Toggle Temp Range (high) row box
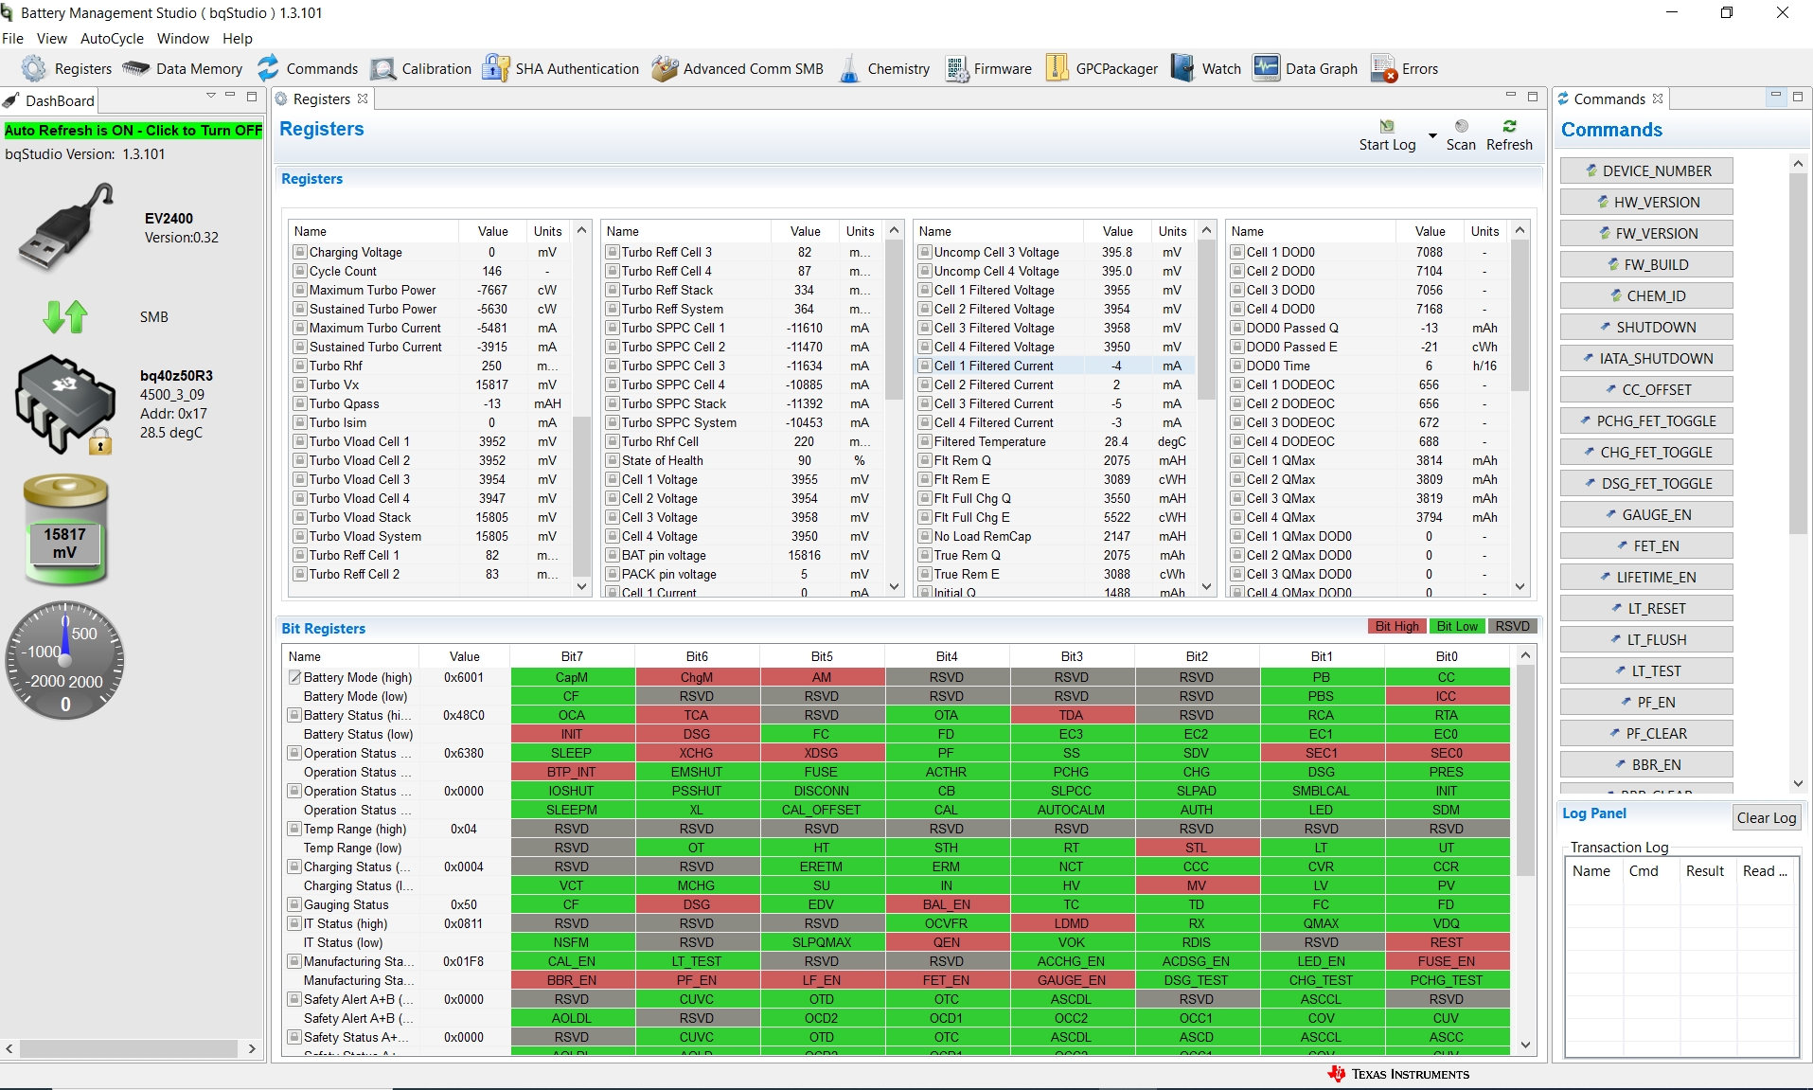The height and width of the screenshot is (1090, 1813). pyautogui.click(x=294, y=829)
